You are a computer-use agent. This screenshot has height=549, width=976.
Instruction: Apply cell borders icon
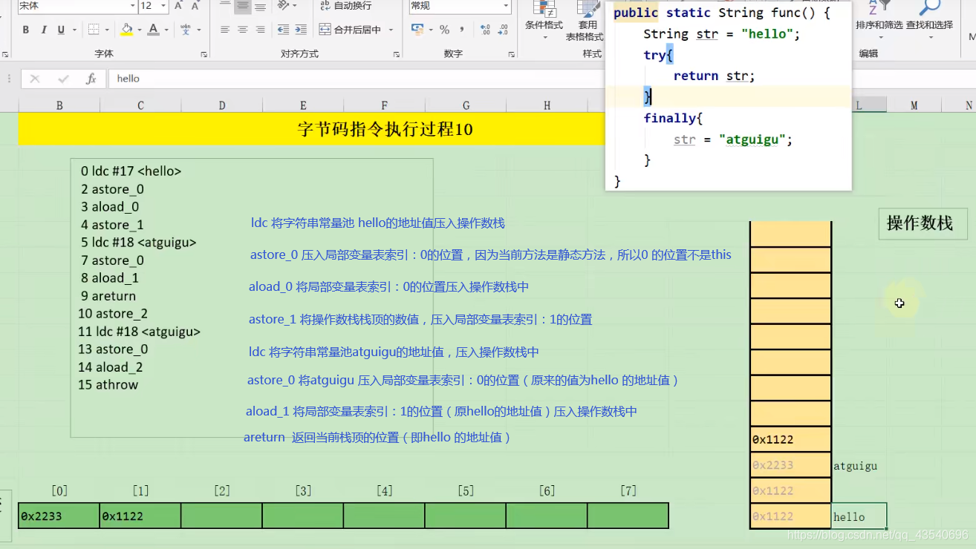click(94, 30)
